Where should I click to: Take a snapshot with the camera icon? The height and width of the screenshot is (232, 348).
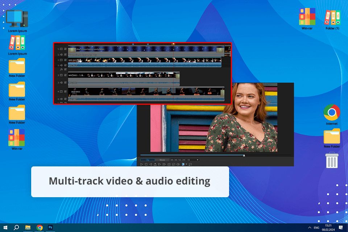(x=169, y=165)
